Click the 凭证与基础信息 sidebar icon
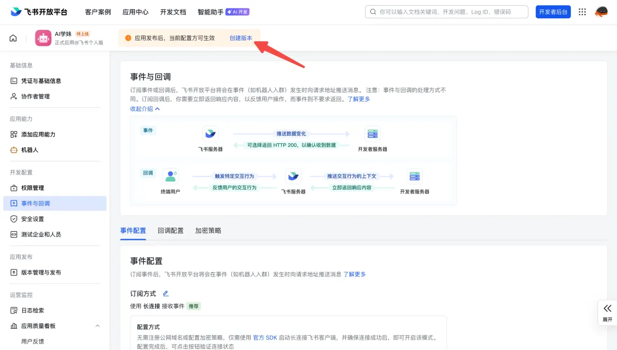Screen dimensions: 617x350 click(x=14, y=81)
